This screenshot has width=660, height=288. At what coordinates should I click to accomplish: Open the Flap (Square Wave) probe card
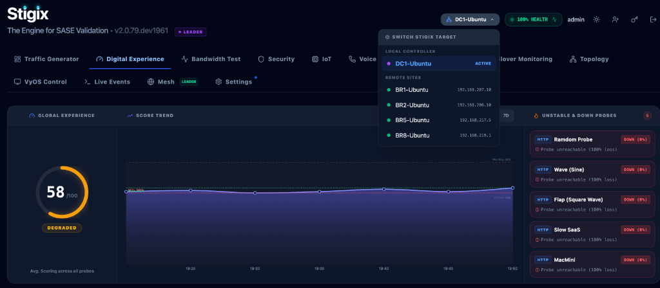click(x=592, y=204)
